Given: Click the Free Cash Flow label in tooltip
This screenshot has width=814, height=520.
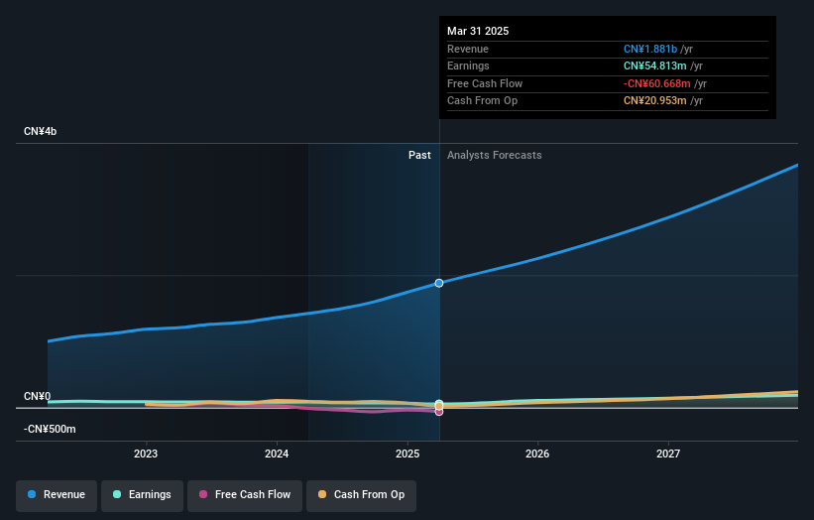Looking at the screenshot, I should pyautogui.click(x=485, y=83).
